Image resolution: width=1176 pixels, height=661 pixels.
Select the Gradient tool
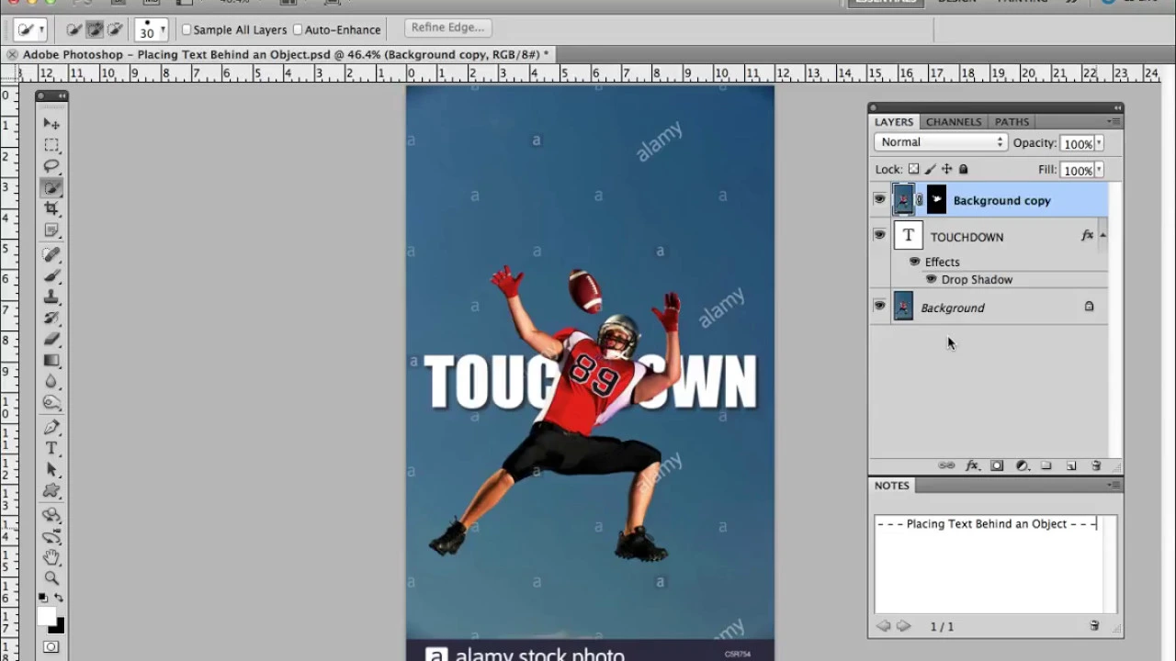[x=51, y=360]
